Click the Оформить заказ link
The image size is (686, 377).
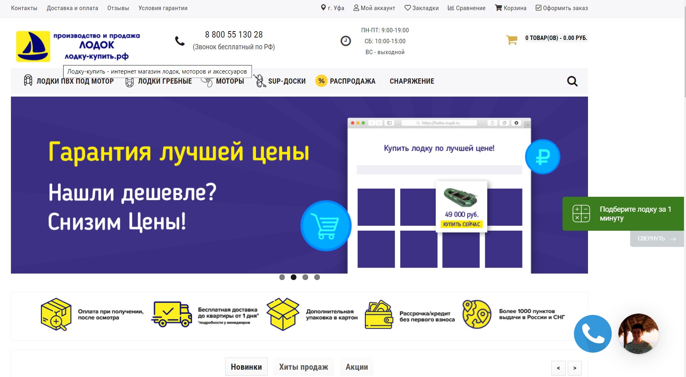(x=562, y=8)
